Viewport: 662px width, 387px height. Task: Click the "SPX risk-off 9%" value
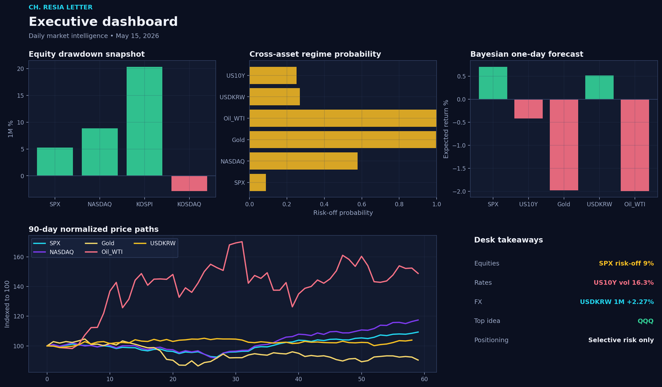[626, 264]
